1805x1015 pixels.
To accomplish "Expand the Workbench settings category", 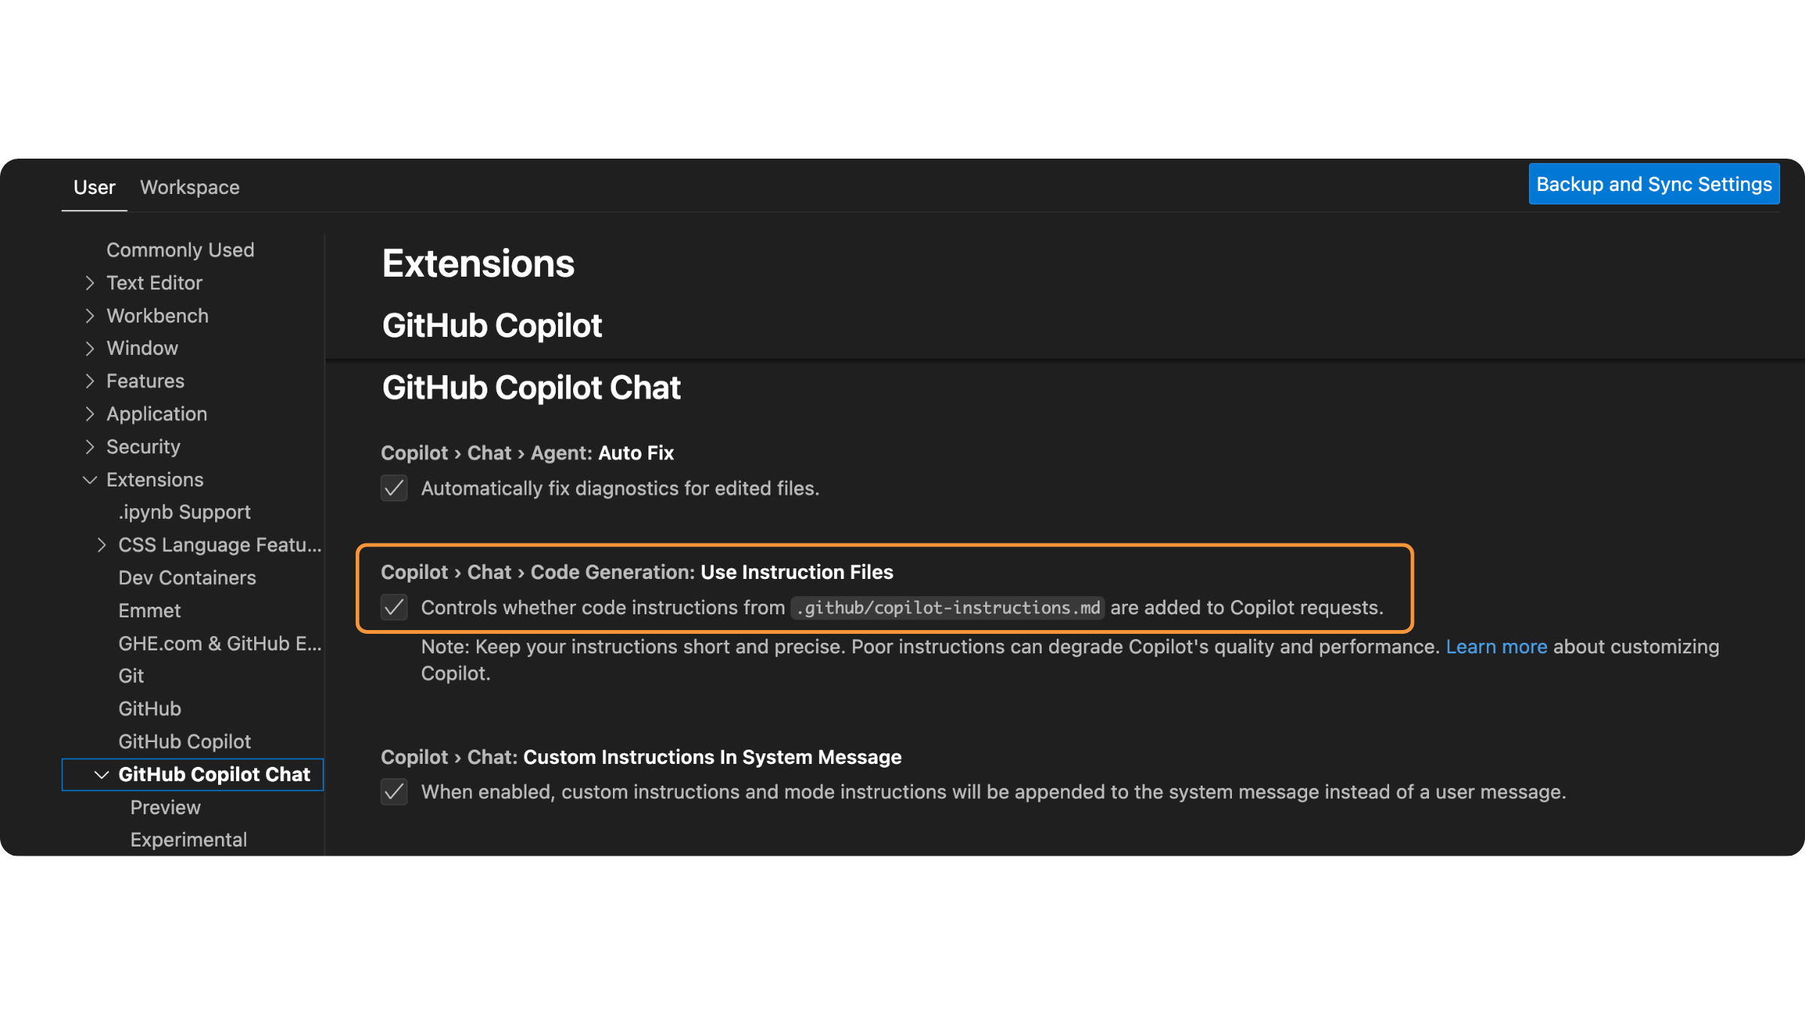I will click(90, 316).
